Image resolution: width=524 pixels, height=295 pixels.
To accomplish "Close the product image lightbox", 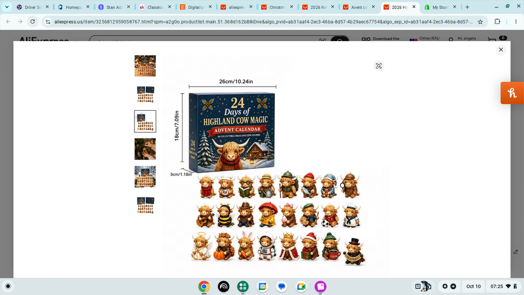I will (500, 49).
